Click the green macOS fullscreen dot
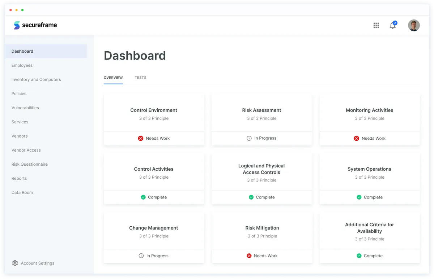Screen dimensions: 434x279 (22, 10)
